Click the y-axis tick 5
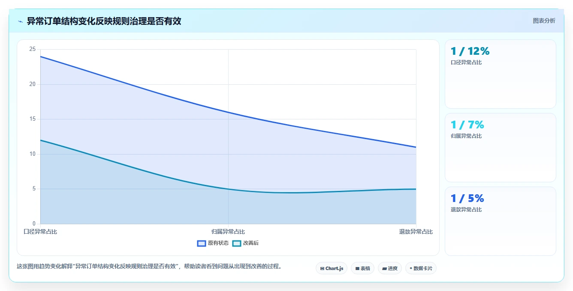This screenshot has width=573, height=291. click(34, 189)
